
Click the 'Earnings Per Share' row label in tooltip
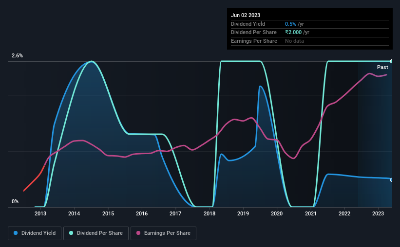[254, 41]
